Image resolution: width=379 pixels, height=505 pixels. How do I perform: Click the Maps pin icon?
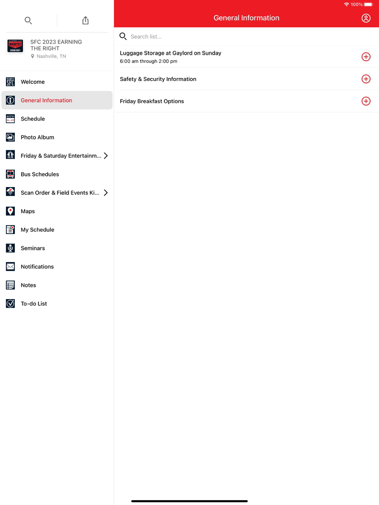click(11, 211)
